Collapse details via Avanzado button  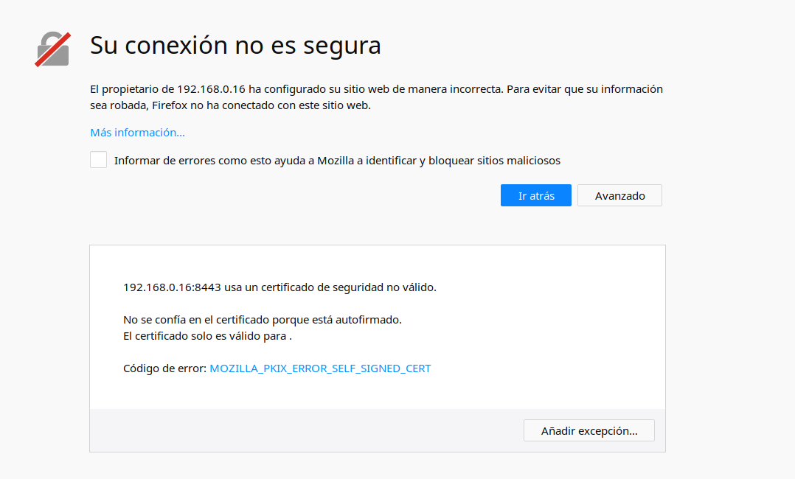point(619,196)
